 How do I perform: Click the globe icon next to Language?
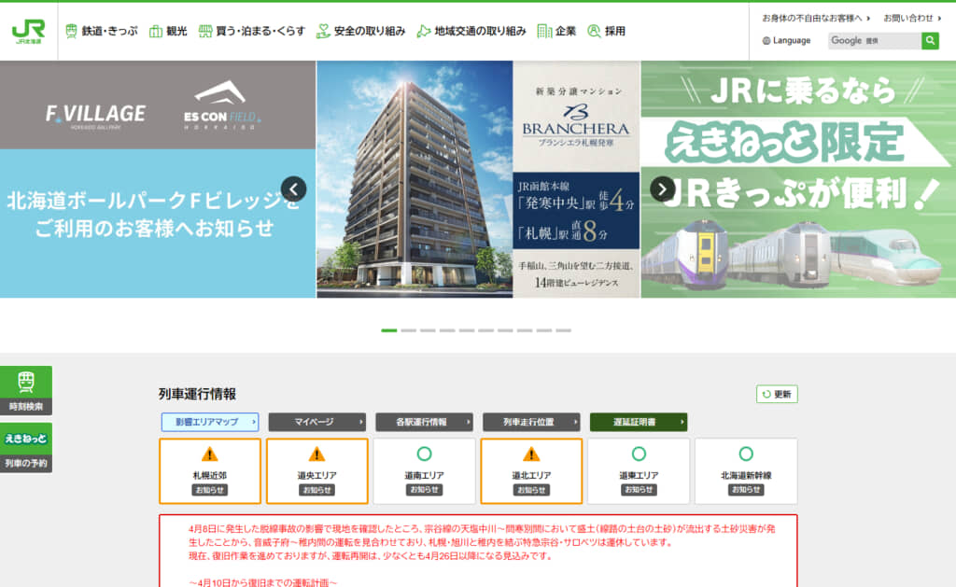[766, 41]
